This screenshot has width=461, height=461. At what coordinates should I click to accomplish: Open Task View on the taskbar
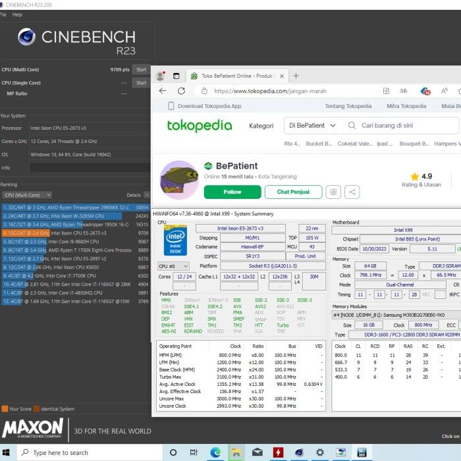pyautogui.click(x=194, y=452)
